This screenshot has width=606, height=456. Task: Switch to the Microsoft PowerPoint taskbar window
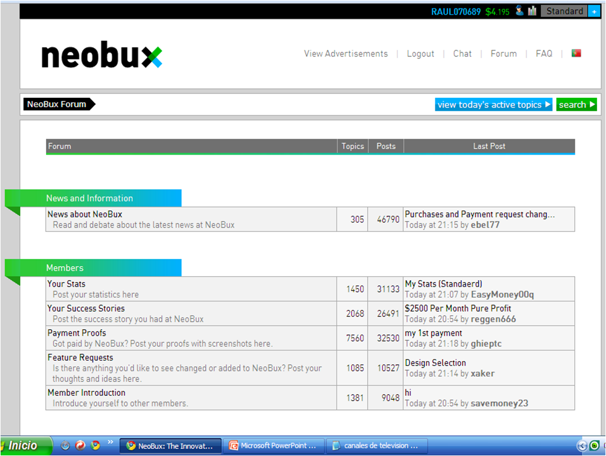pos(274,445)
